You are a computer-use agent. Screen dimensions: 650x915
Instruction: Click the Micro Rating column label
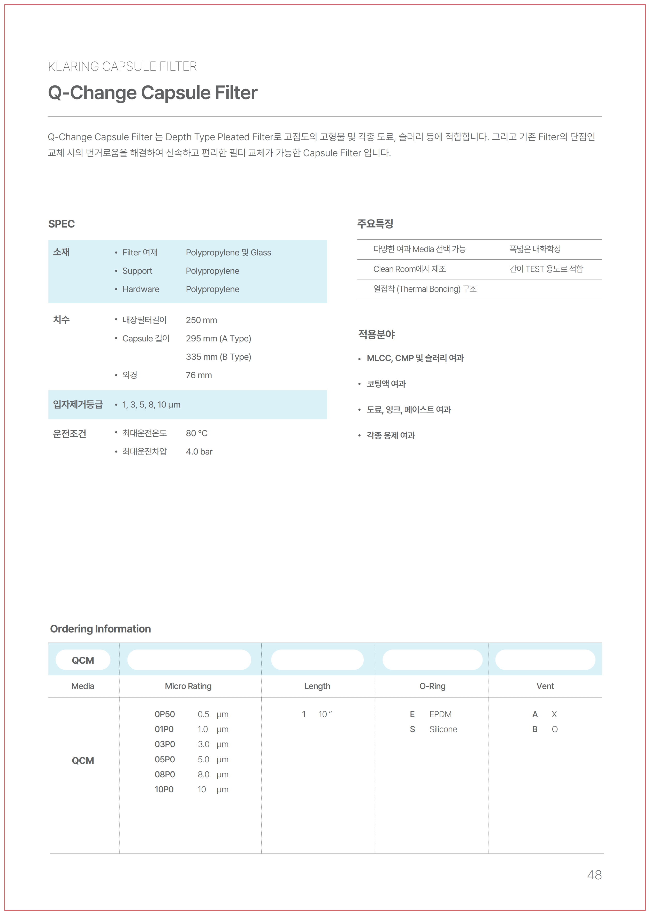[x=188, y=686]
